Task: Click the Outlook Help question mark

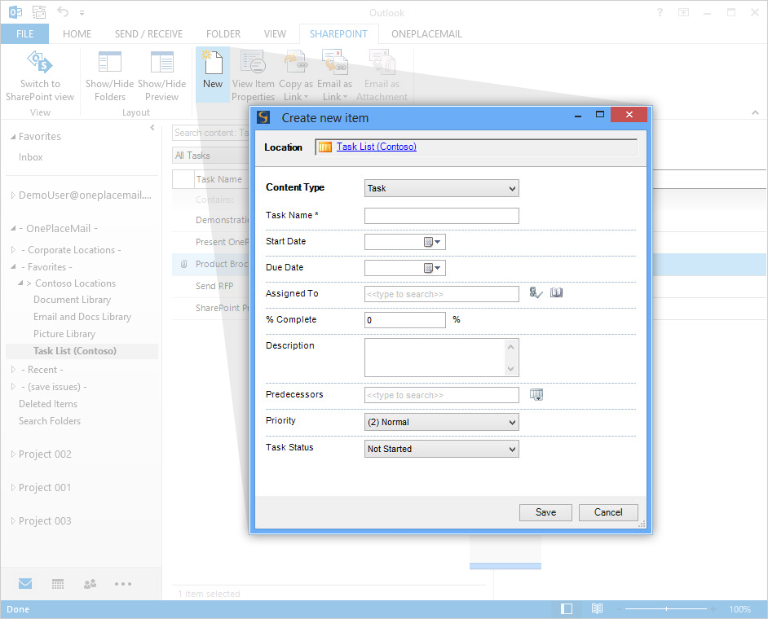Action: [660, 13]
